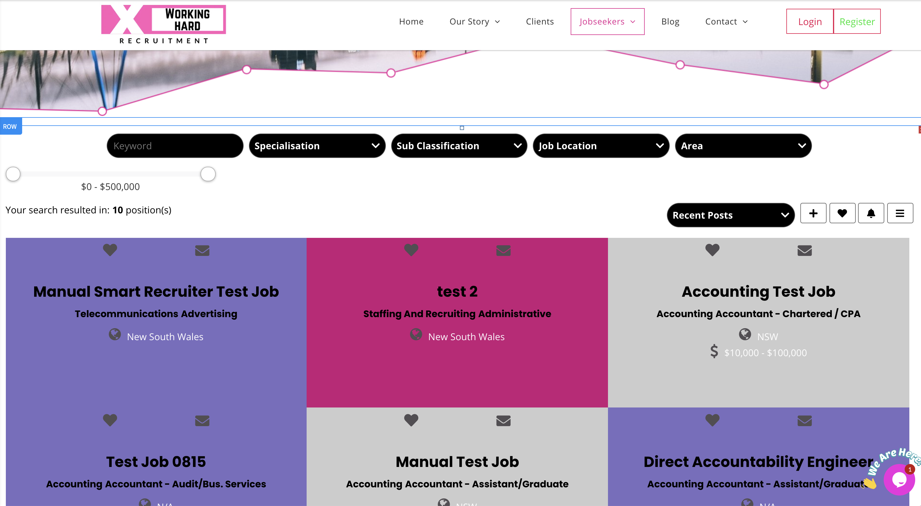Expand the Specialisation dropdown
Image resolution: width=921 pixels, height=506 pixels.
[317, 146]
